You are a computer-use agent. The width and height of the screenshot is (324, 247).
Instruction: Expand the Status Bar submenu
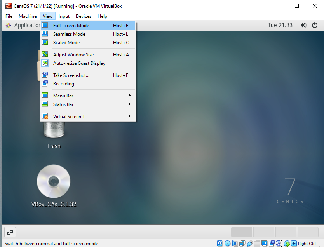tap(88, 104)
